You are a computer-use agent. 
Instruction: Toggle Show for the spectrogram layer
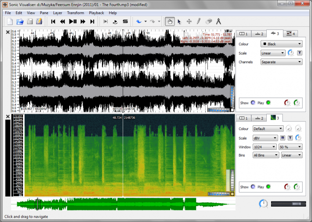tap(253, 187)
